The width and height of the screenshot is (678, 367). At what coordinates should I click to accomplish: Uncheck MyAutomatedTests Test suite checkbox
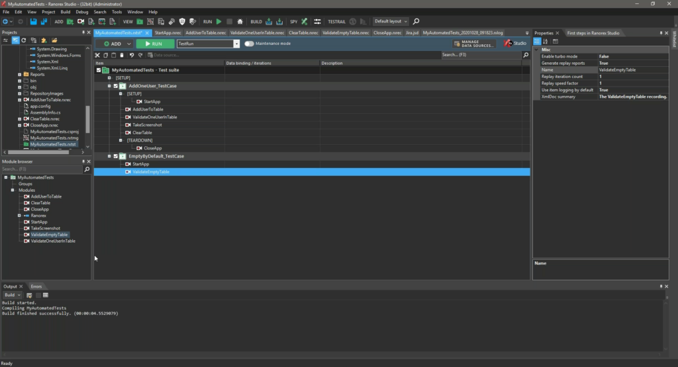(99, 70)
